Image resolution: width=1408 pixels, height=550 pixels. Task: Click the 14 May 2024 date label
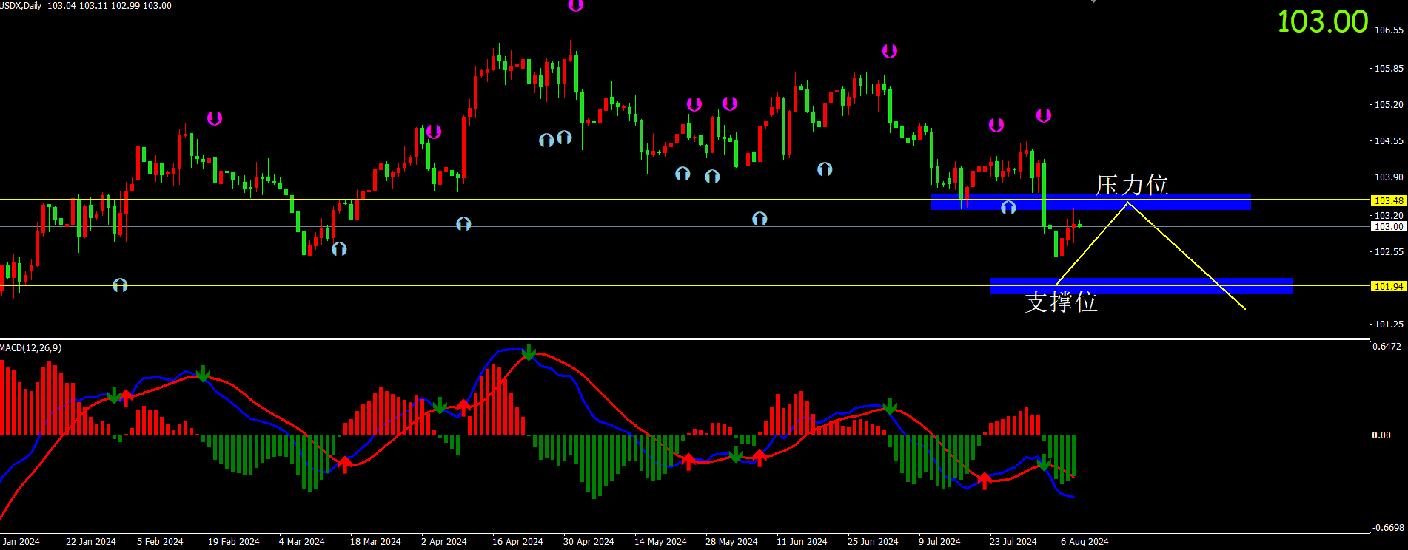(660, 542)
